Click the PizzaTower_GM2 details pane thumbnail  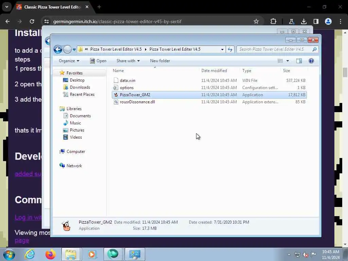(x=66, y=226)
